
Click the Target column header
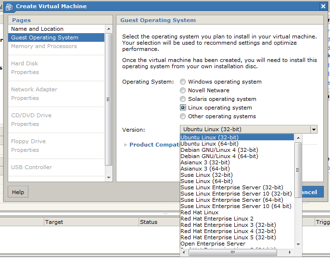54,222
